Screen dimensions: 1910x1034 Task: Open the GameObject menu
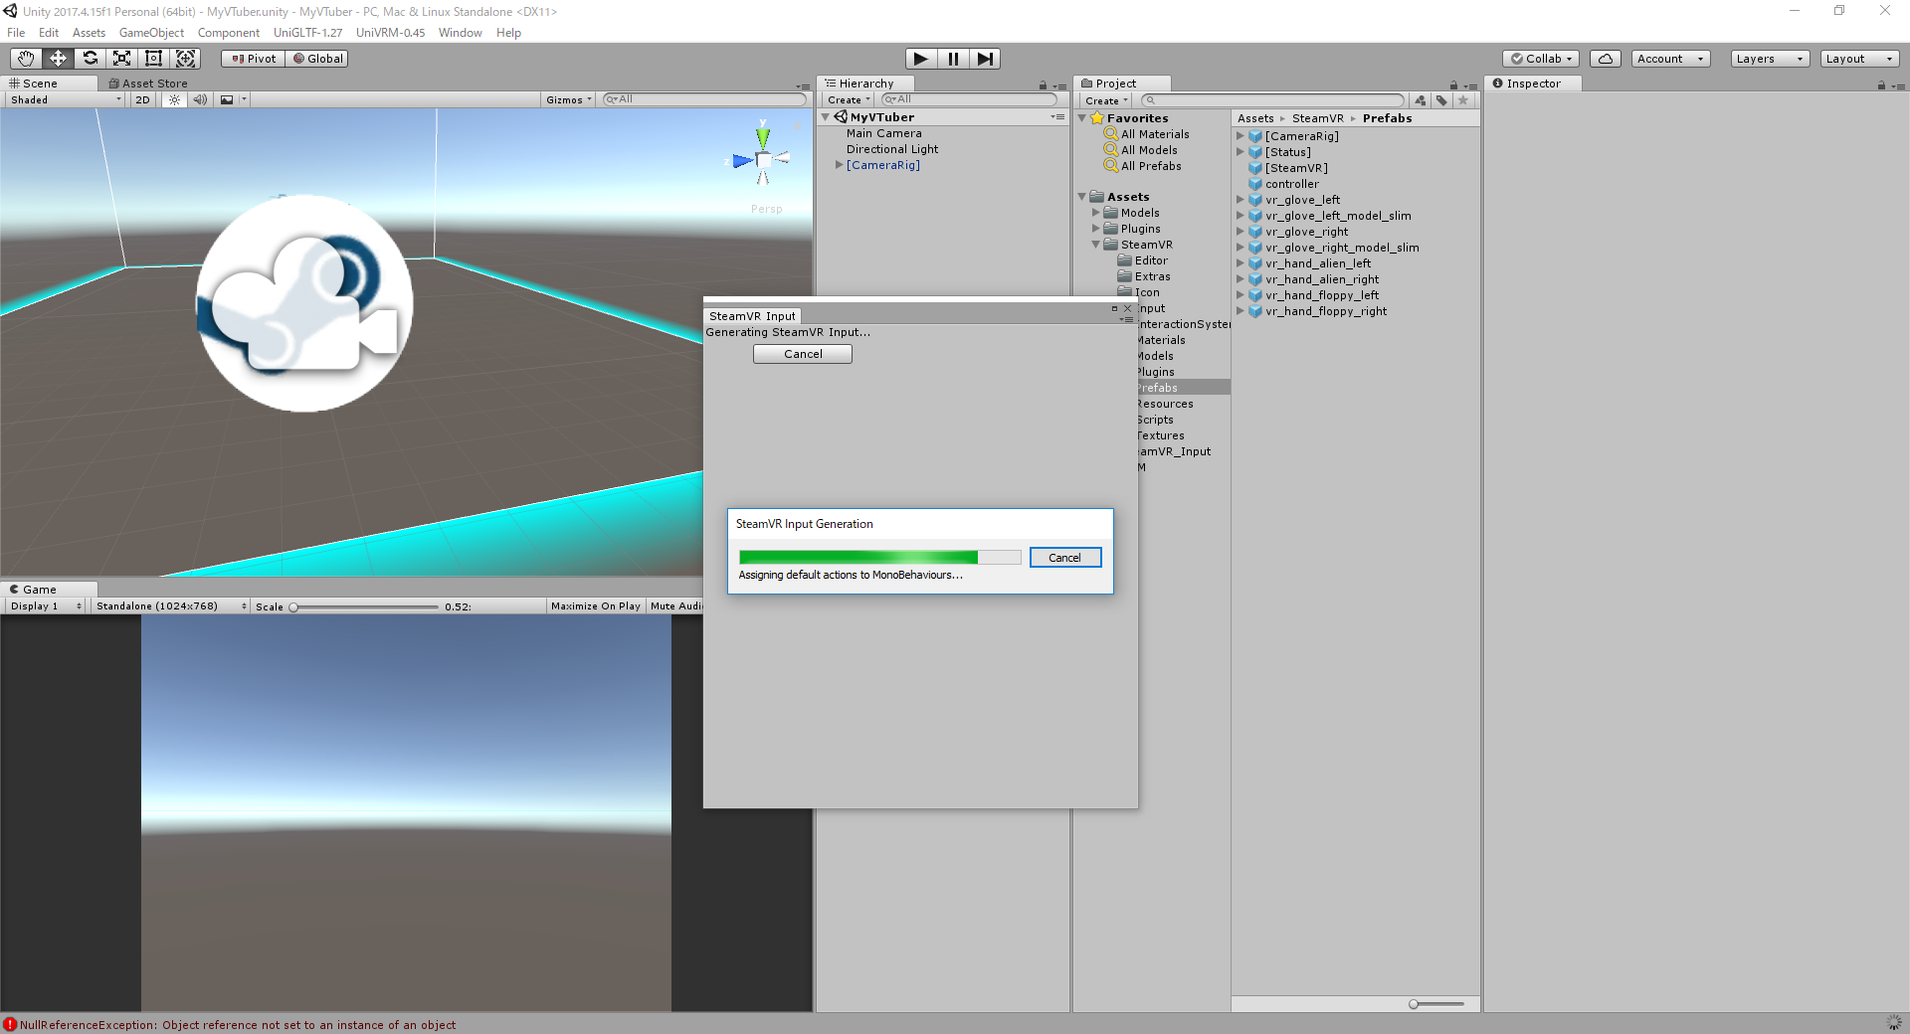(x=151, y=32)
